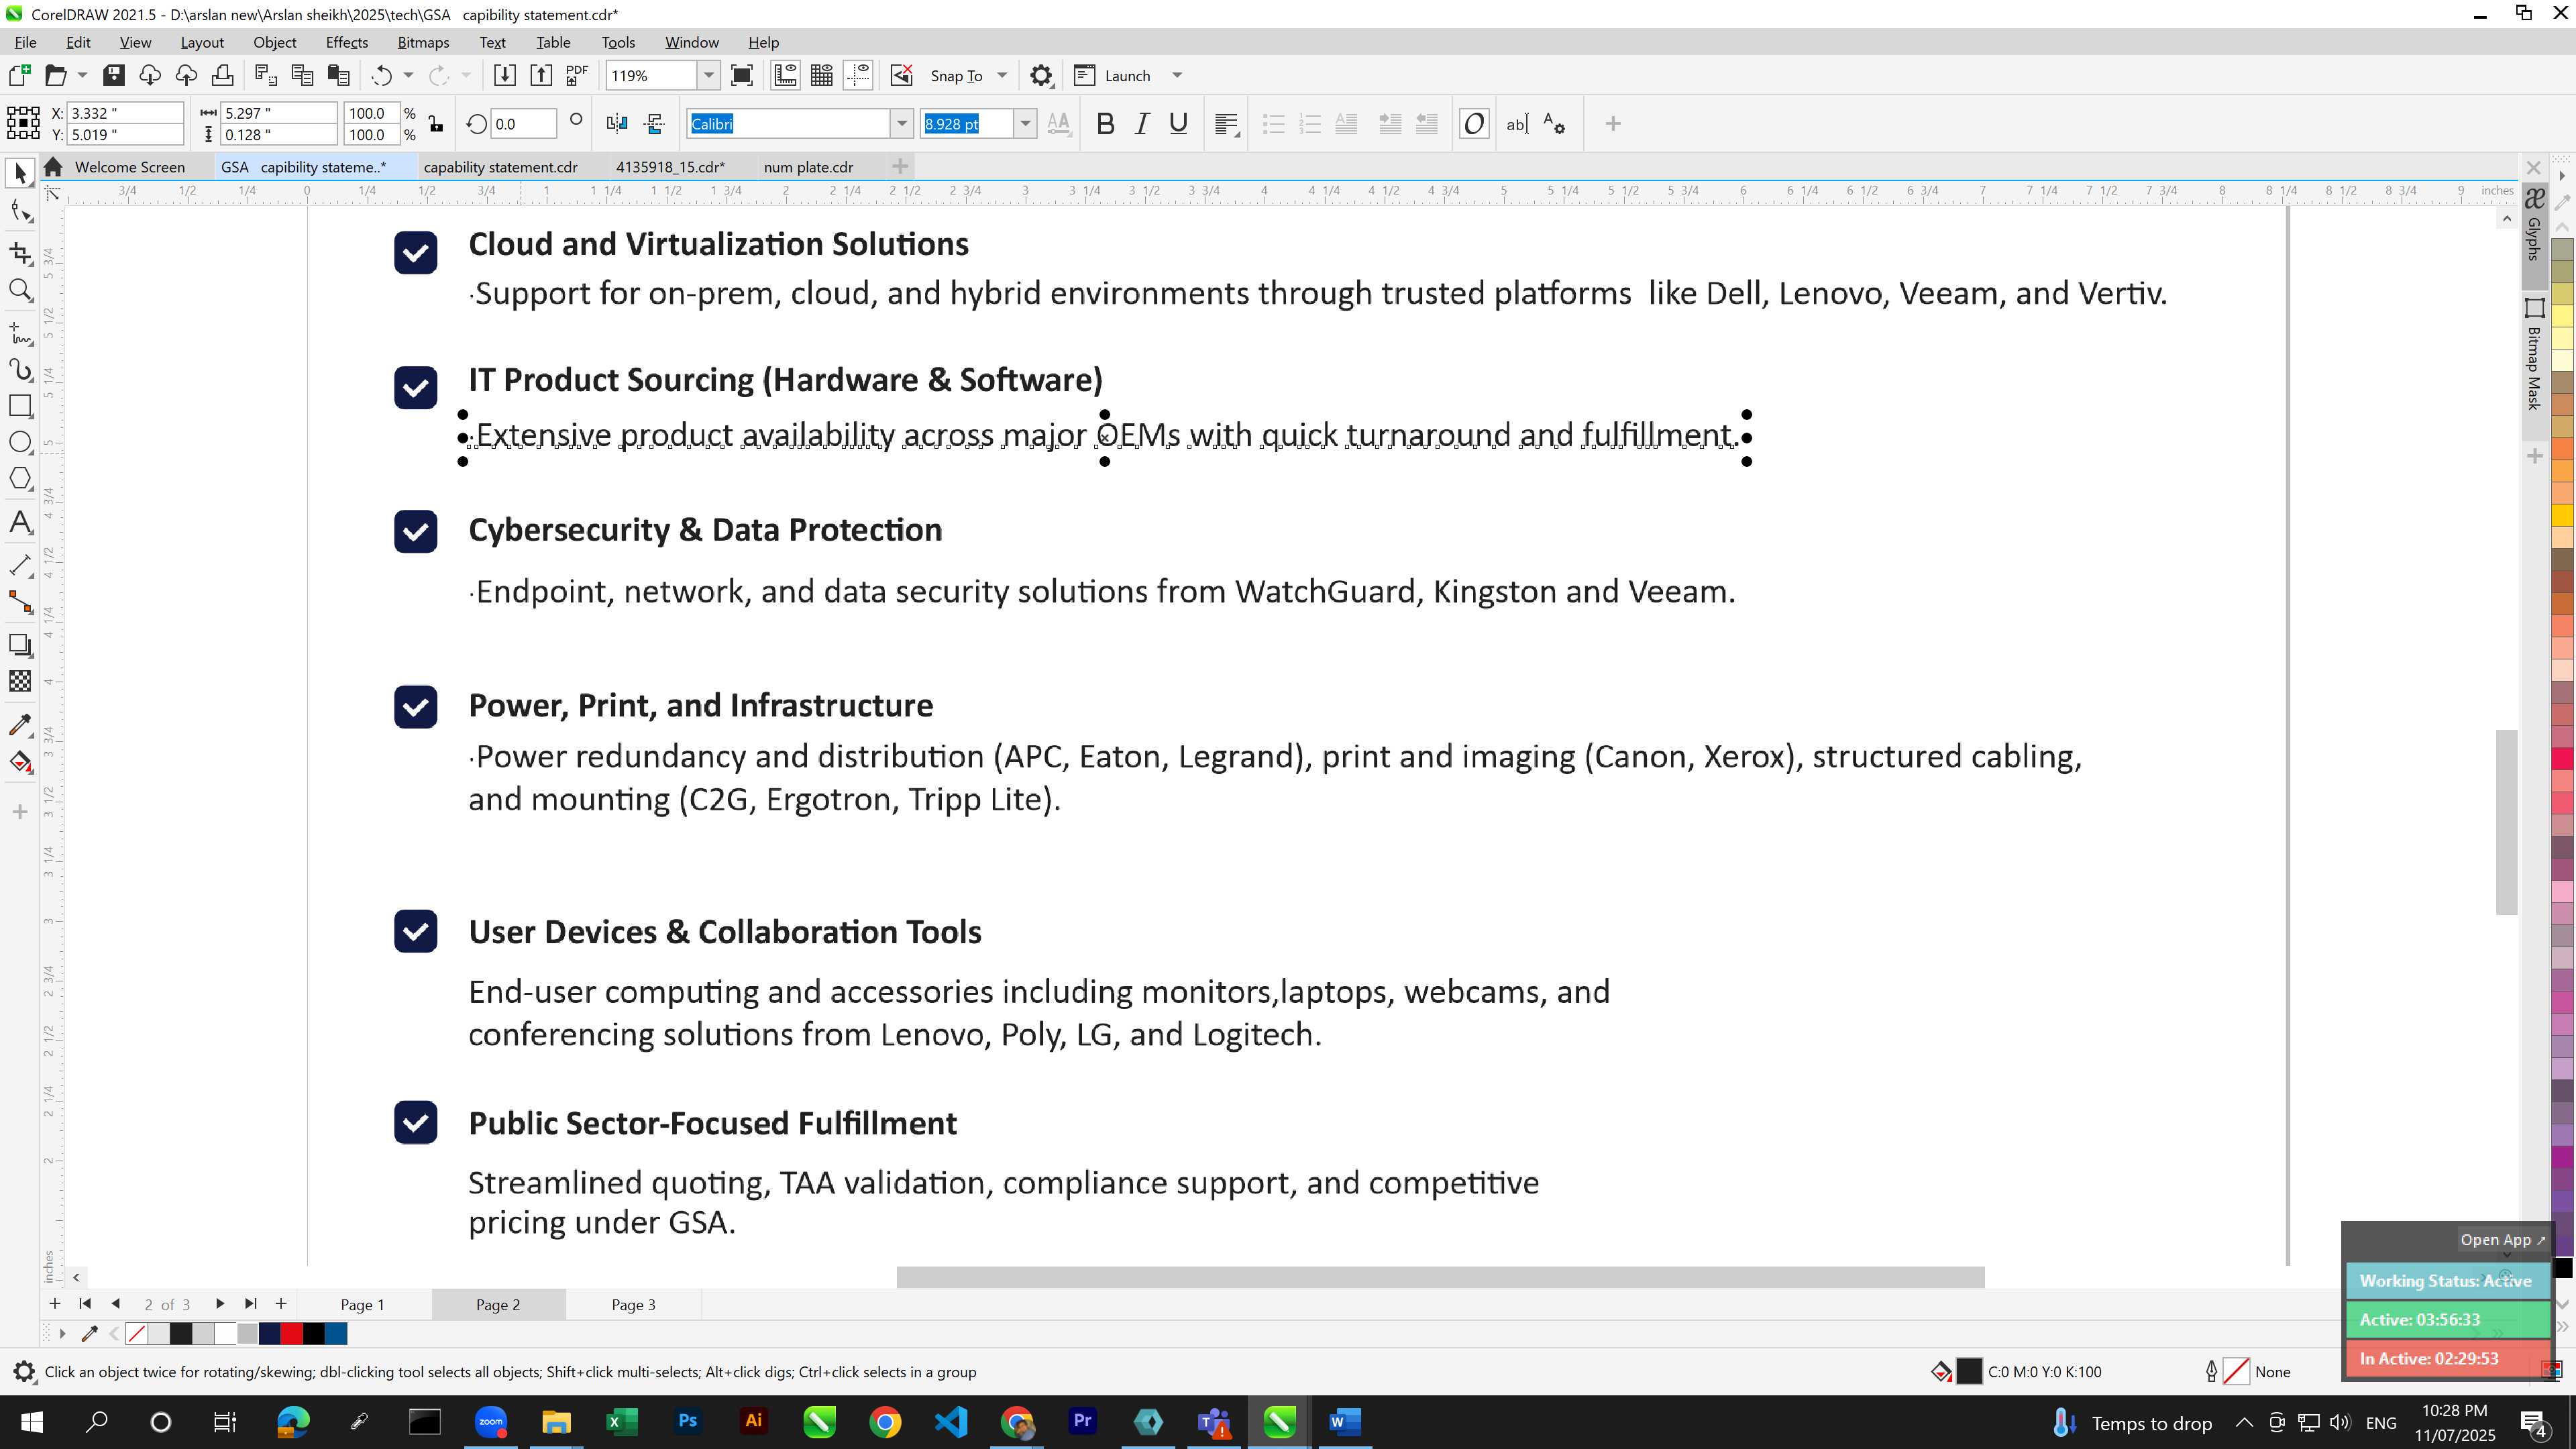Toggle Snap Off button
The image size is (2576, 1449).
pos(902,75)
